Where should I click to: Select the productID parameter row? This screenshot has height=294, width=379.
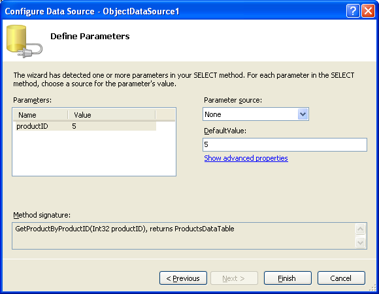point(86,126)
